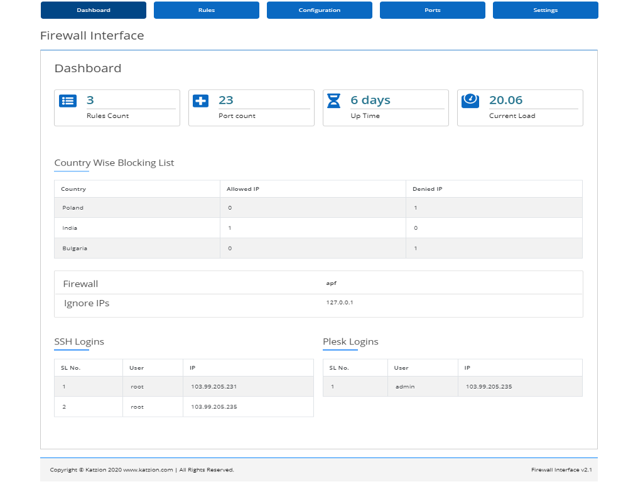Click the Country Wise Blocking List heading
Image resolution: width=643 pixels, height=482 pixels.
[114, 163]
